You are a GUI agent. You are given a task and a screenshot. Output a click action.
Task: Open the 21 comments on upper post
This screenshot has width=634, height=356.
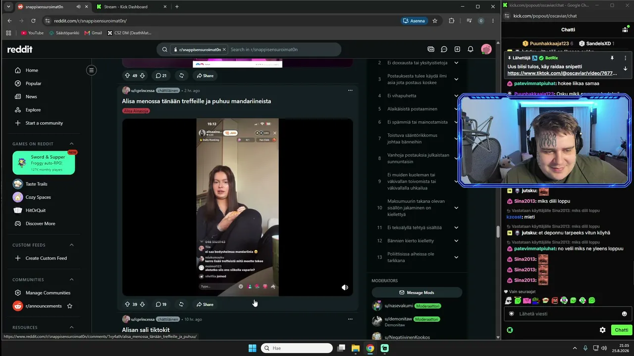(x=161, y=76)
